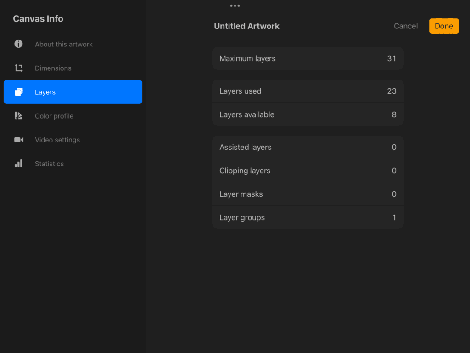470x353 pixels.
Task: Show the Statistics section
Action: tap(50, 164)
